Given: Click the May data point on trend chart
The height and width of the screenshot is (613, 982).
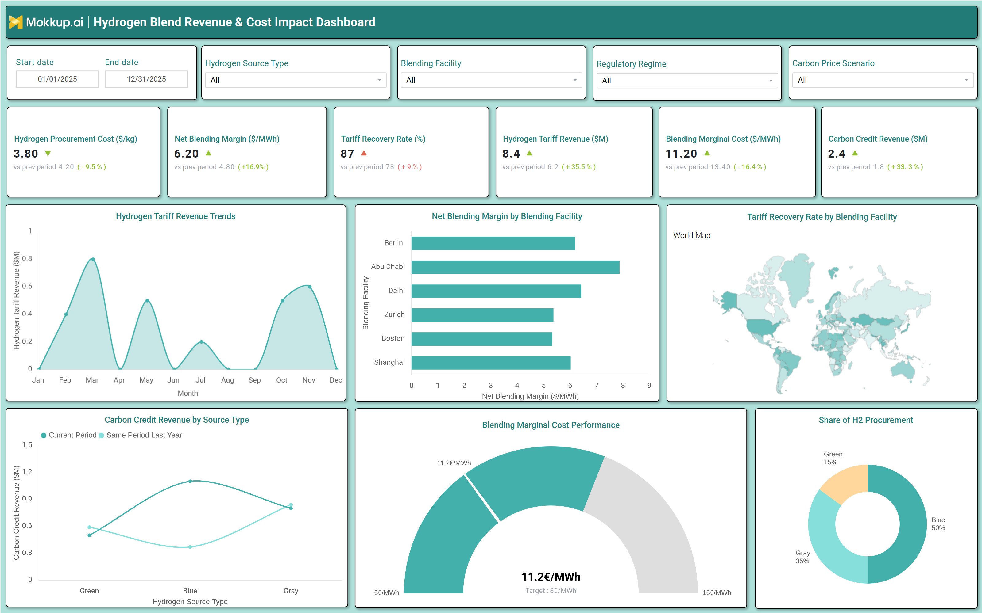Looking at the screenshot, I should pos(147,300).
